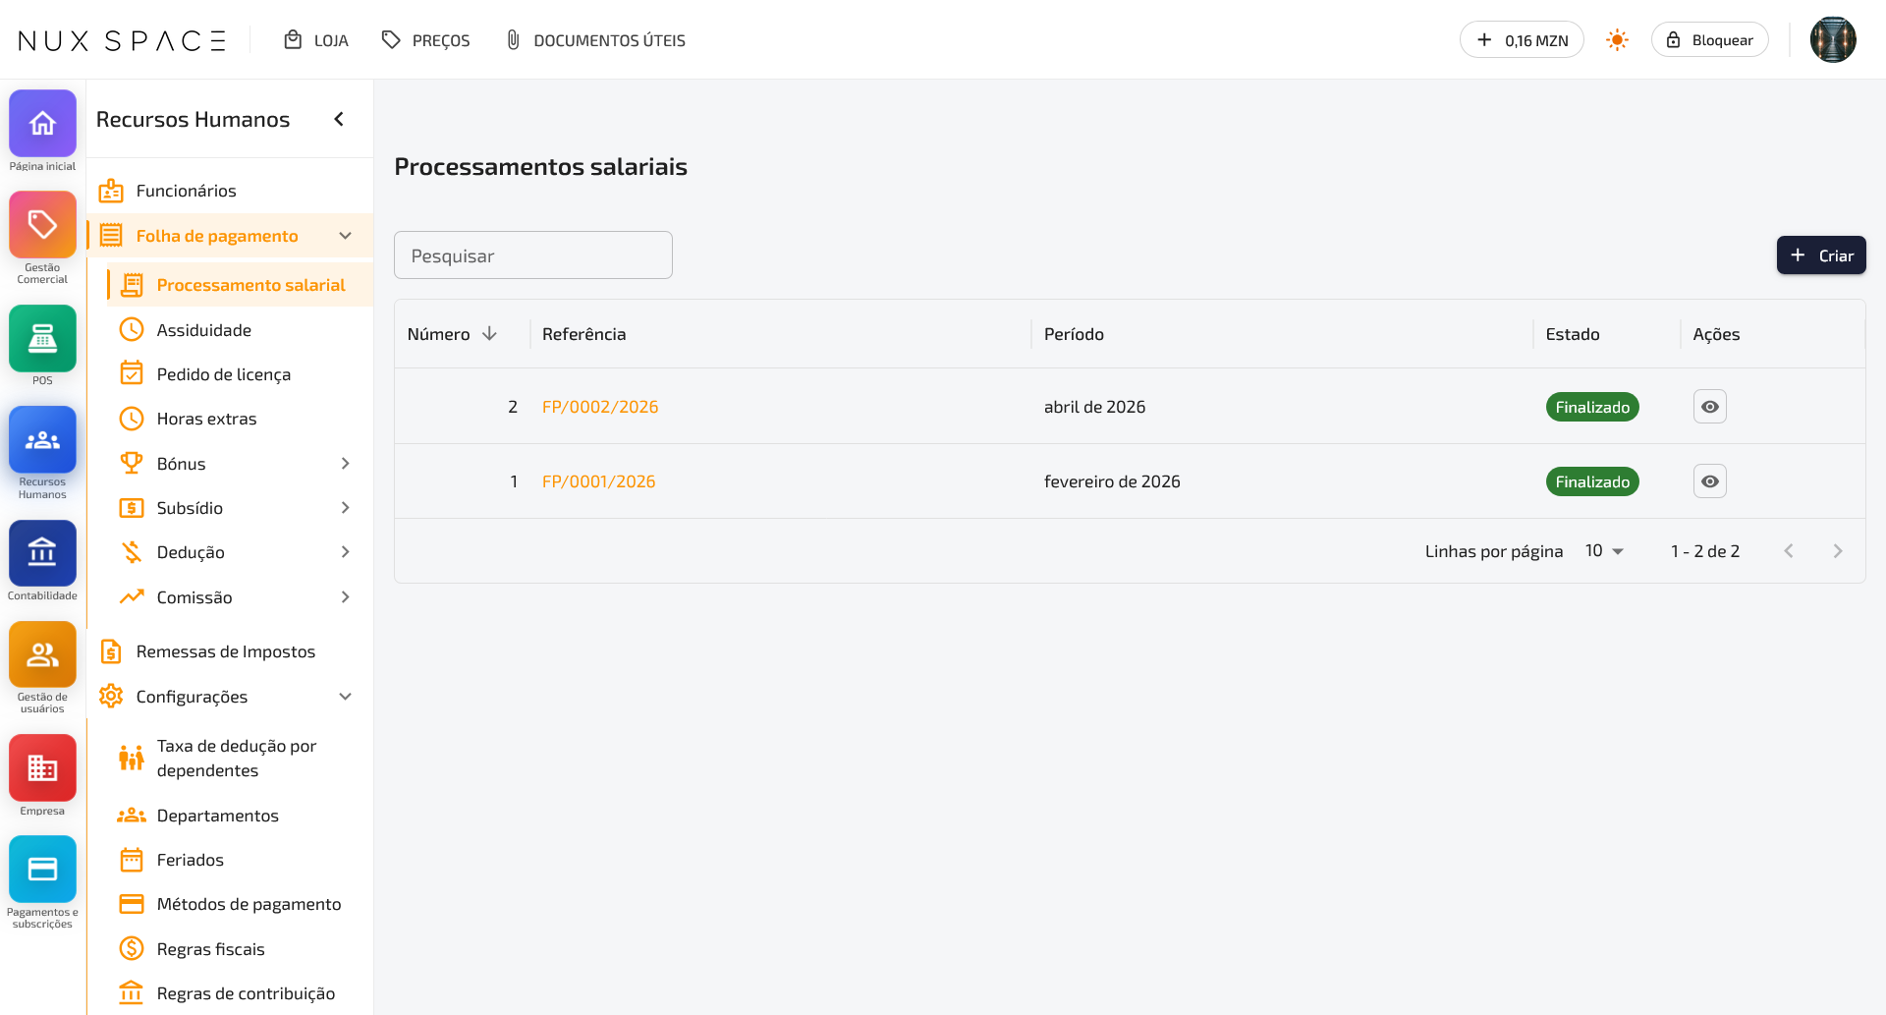Click Finalizado badge for FP/0001/2026

coord(1592,481)
